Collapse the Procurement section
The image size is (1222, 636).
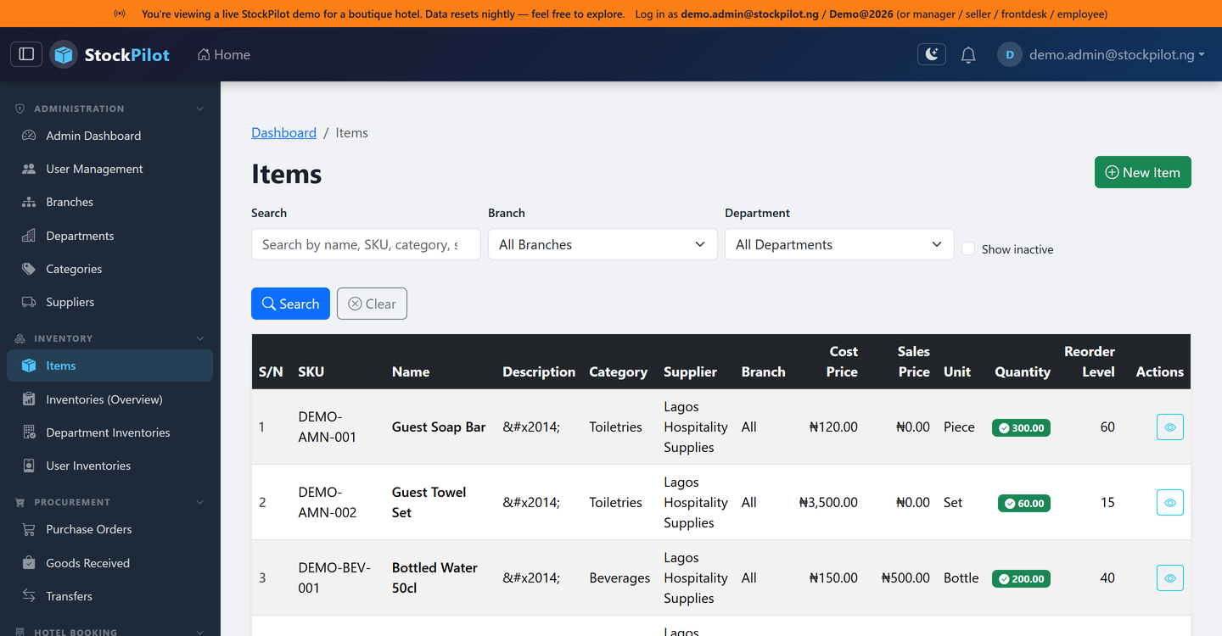[x=200, y=502]
